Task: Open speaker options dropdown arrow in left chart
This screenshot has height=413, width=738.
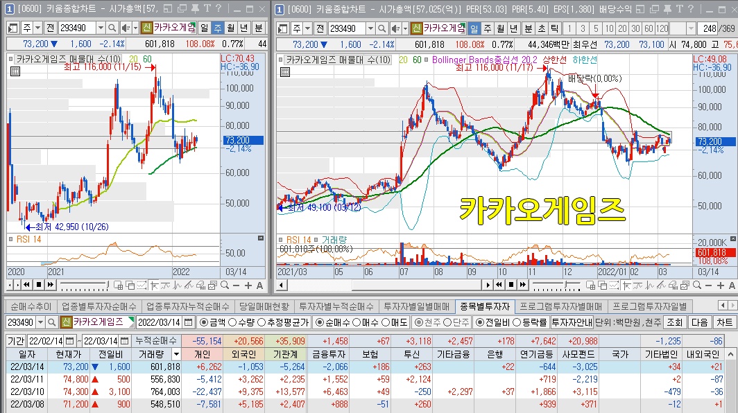Action: (x=135, y=28)
